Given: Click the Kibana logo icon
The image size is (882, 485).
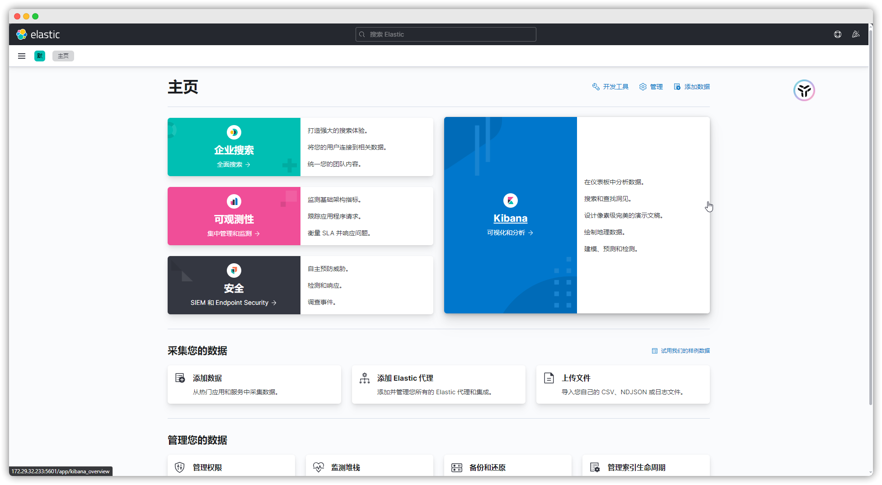Looking at the screenshot, I should 511,201.
